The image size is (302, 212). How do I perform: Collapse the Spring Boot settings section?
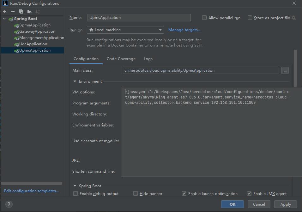(75, 186)
